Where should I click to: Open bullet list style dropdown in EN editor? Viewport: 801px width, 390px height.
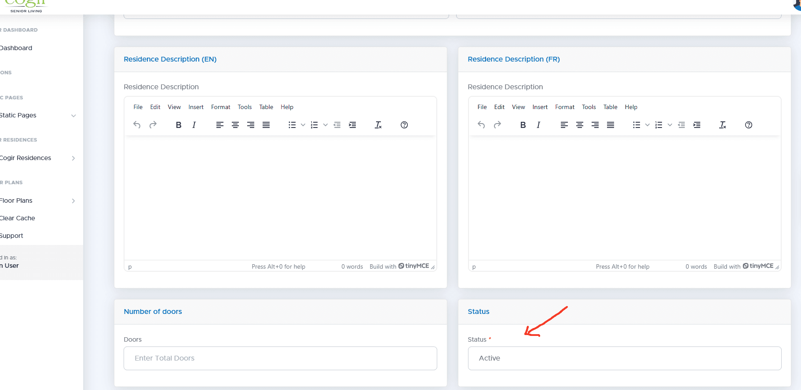pyautogui.click(x=303, y=125)
